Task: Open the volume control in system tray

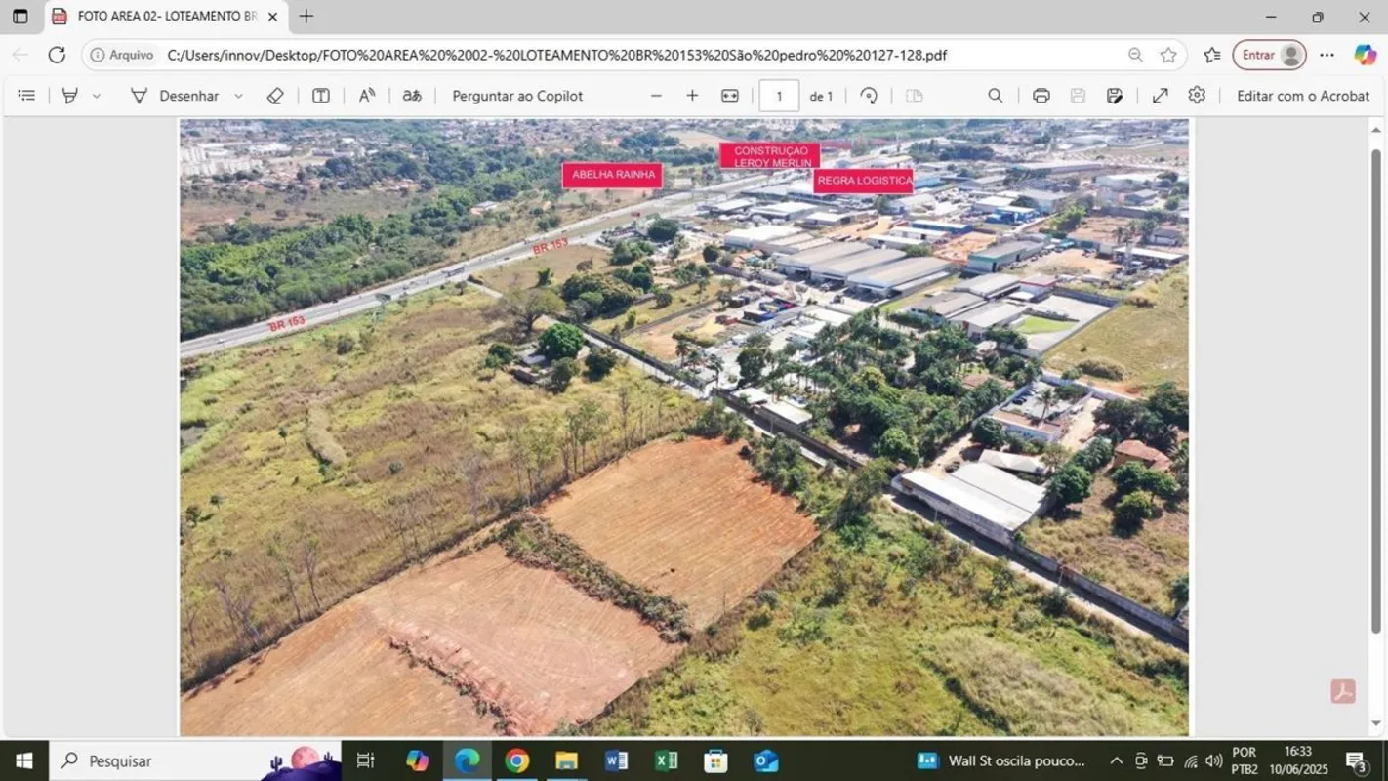Action: click(1213, 760)
